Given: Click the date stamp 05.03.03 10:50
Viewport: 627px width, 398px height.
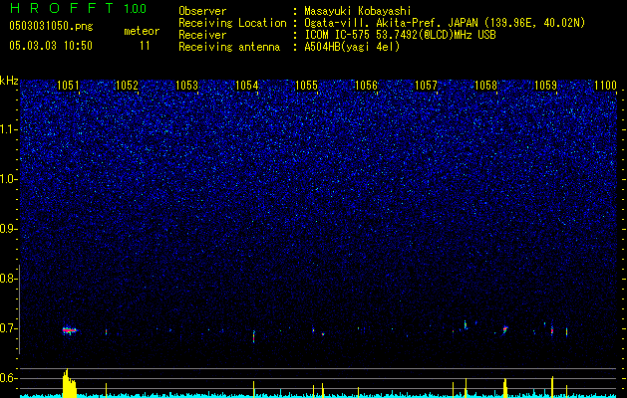Looking at the screenshot, I should (x=51, y=46).
